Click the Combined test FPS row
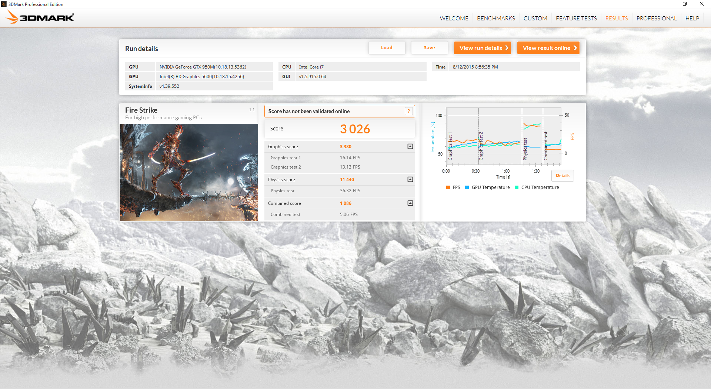This screenshot has width=711, height=389. click(x=340, y=215)
